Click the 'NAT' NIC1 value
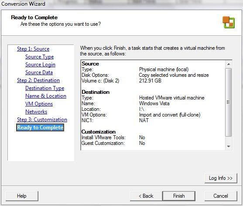Viewport: 243px width, 206px height. click(144, 120)
